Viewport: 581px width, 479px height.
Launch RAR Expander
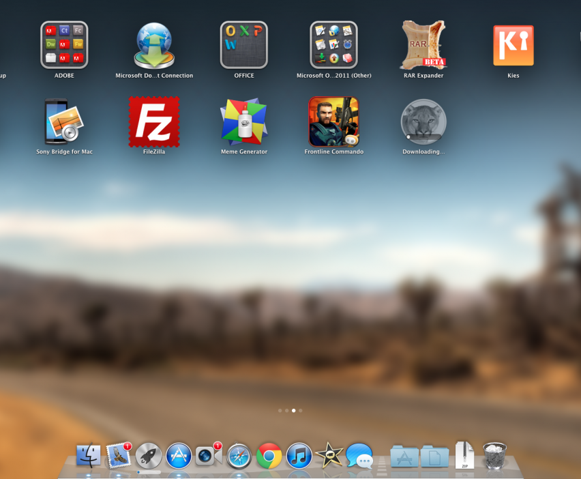(423, 45)
